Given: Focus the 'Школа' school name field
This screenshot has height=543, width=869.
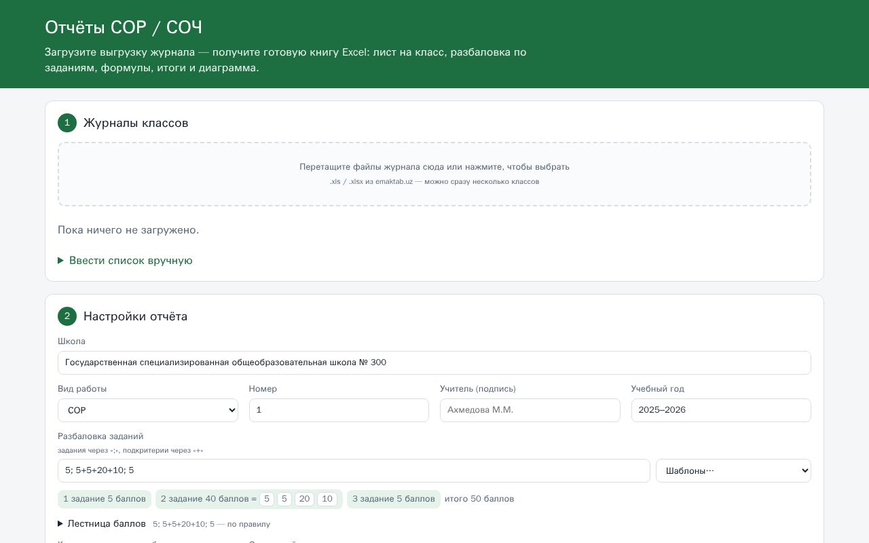Looking at the screenshot, I should 434,362.
